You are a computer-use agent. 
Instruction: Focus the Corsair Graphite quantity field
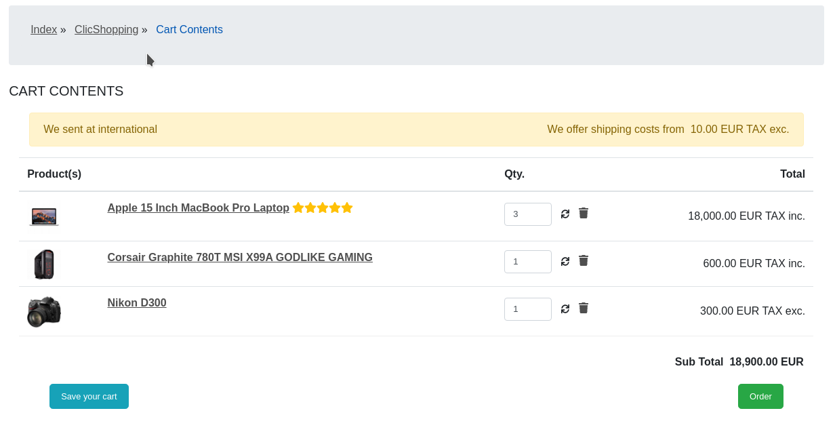pos(528,262)
